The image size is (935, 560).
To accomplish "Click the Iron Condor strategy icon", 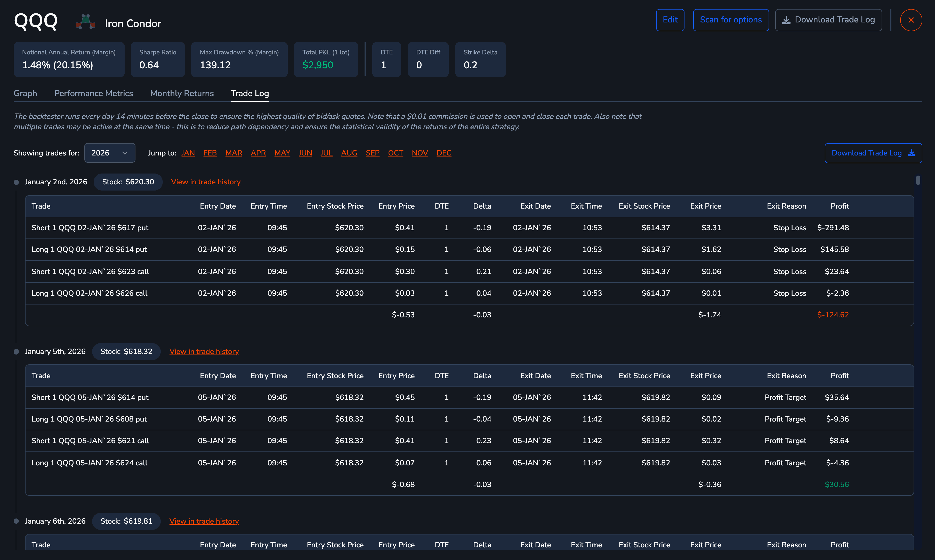I will pyautogui.click(x=86, y=22).
